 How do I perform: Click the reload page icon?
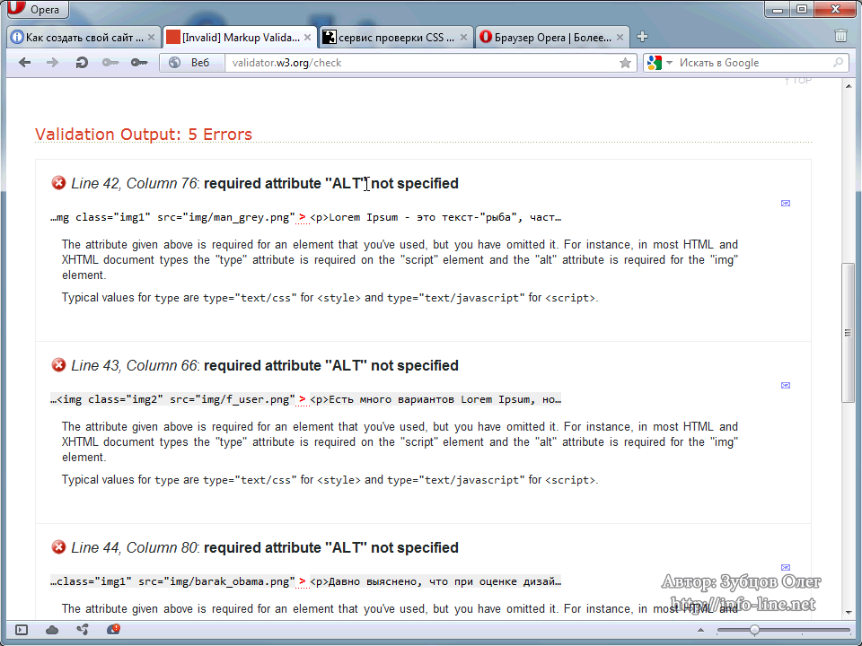(82, 63)
